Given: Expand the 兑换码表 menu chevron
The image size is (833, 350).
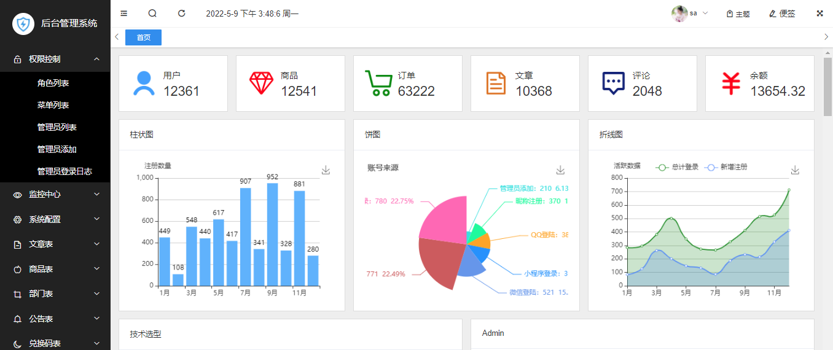Looking at the screenshot, I should [96, 343].
